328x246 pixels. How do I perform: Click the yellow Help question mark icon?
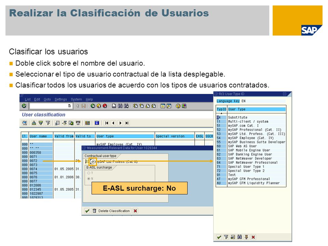click(x=178, y=106)
